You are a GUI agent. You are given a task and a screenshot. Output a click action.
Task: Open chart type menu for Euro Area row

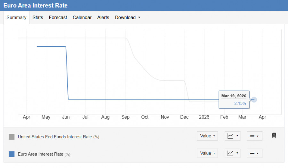click(232, 153)
